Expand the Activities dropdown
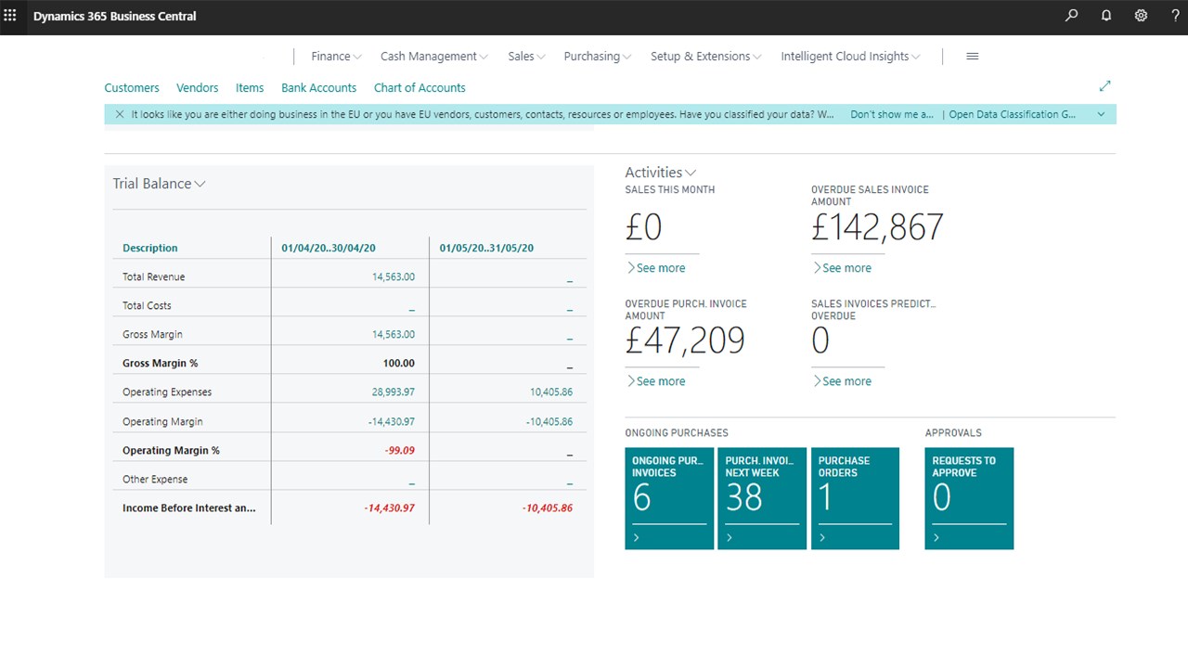 tap(660, 173)
